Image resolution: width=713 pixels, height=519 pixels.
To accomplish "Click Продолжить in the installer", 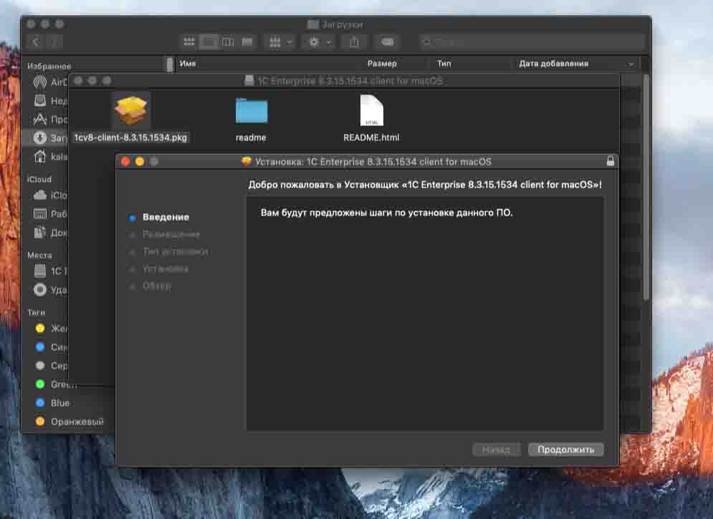I will [565, 450].
